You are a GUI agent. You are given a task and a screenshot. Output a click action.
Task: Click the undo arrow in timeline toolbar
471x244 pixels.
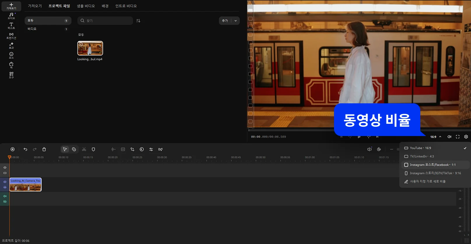25,149
